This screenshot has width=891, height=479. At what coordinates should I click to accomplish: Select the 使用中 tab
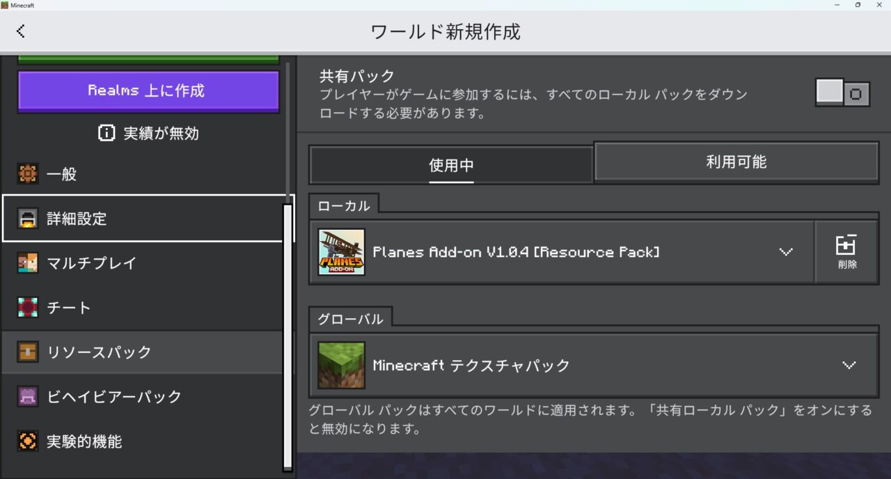451,162
